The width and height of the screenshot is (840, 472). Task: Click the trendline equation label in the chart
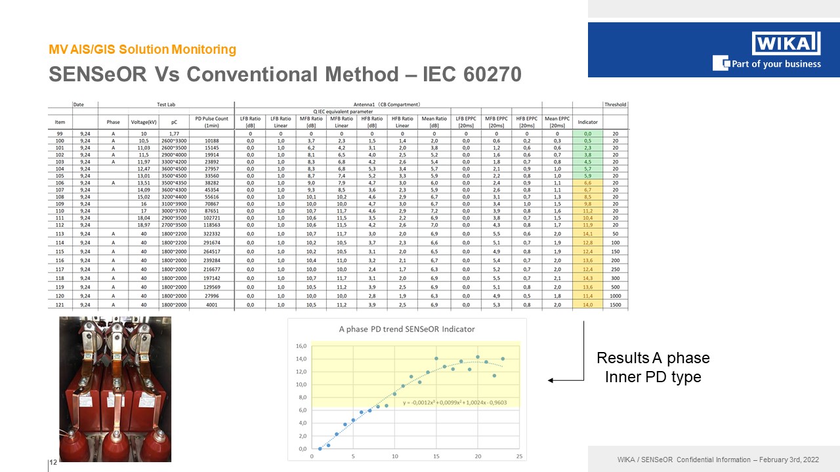[x=454, y=403]
